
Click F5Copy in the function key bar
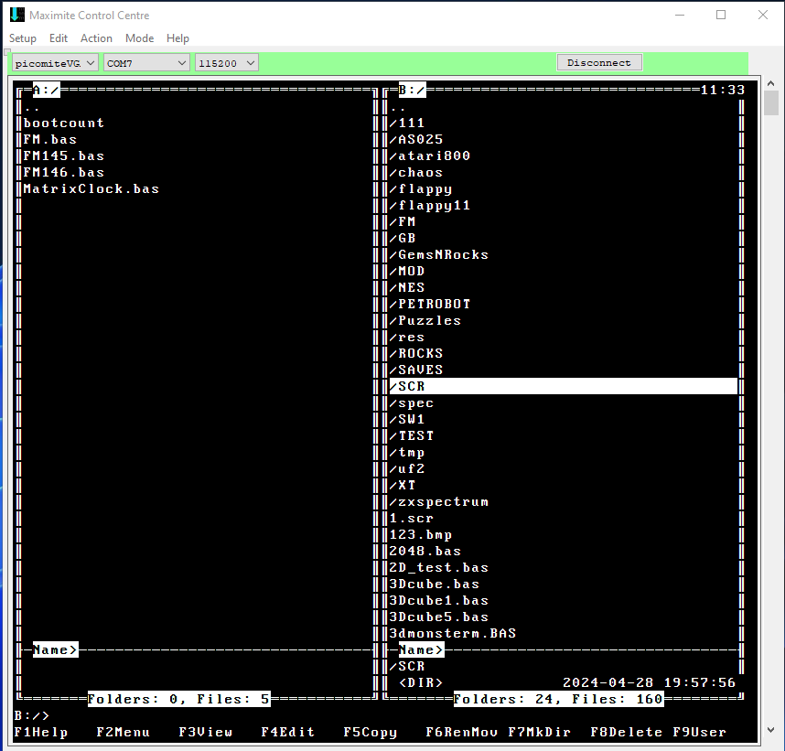tap(370, 732)
